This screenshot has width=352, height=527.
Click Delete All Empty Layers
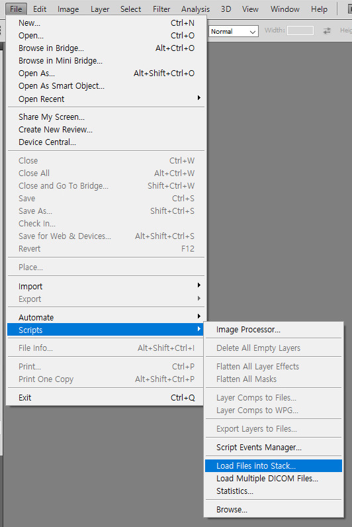pyautogui.click(x=274, y=348)
